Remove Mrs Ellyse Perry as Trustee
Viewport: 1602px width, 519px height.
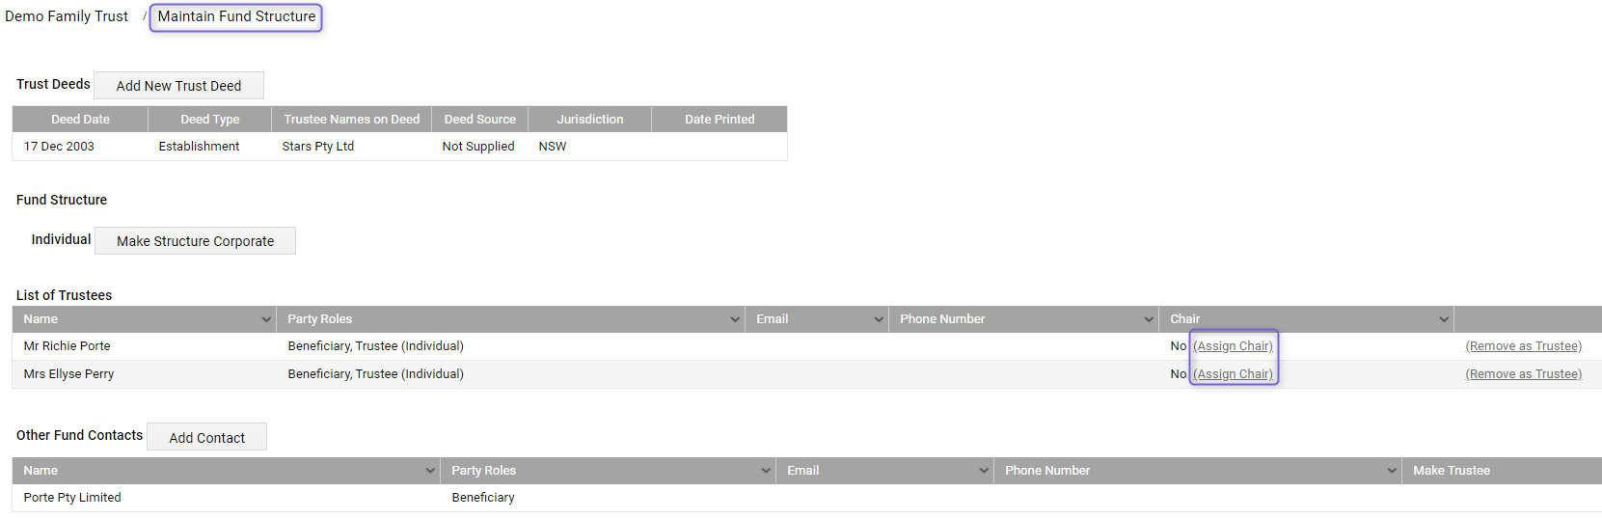(1524, 374)
